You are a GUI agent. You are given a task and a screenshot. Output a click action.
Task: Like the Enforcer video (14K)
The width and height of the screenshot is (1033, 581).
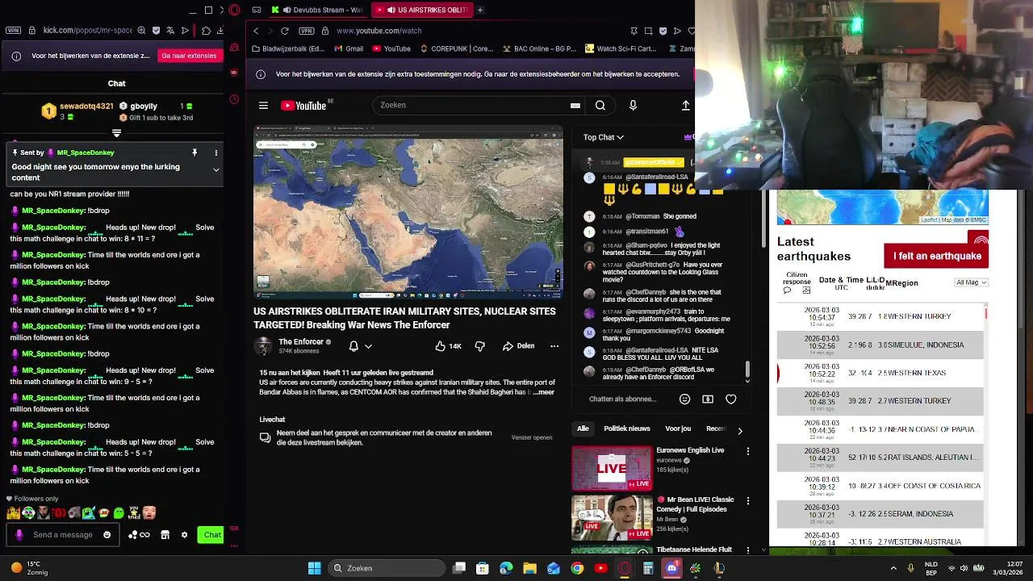point(448,346)
